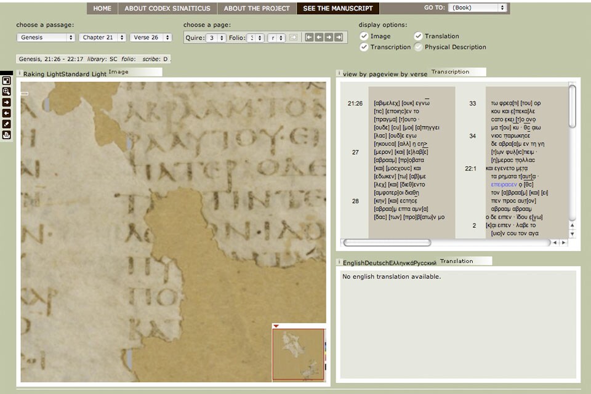The height and width of the screenshot is (394, 591).
Task: Click verse number 33 in the transcription
Action: [x=473, y=103]
